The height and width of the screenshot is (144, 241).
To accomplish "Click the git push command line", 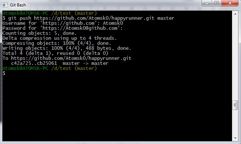I will pos(88,18).
